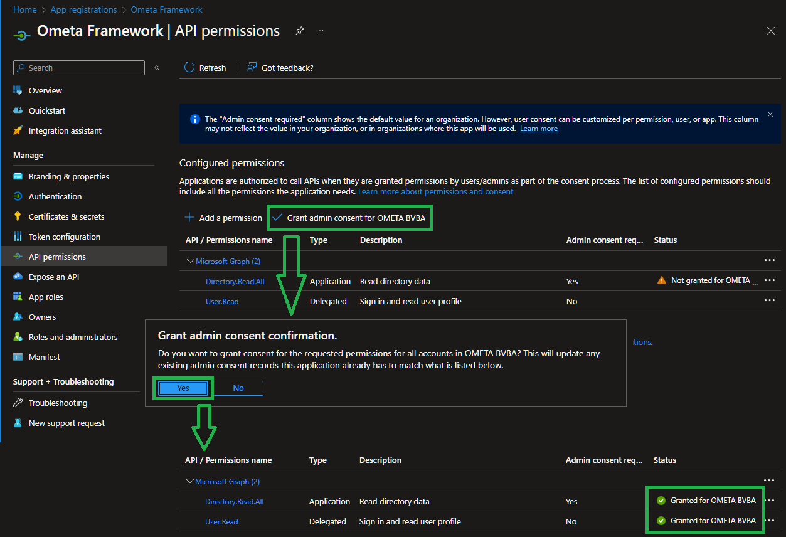Pin the Ometa Framework page

pyautogui.click(x=300, y=31)
